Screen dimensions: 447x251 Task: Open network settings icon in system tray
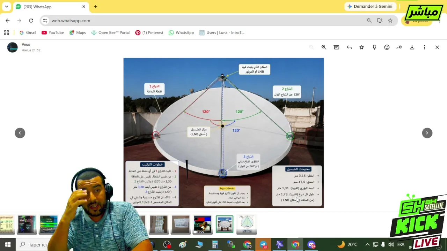point(375,245)
